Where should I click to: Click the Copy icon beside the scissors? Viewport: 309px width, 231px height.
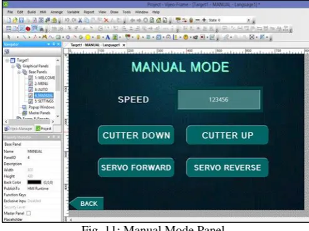(86, 20)
